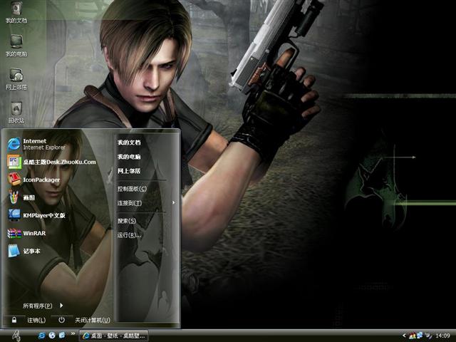The image size is (456, 342).
Task: Launch IconPackager from the Start menu
Action: coord(33,180)
